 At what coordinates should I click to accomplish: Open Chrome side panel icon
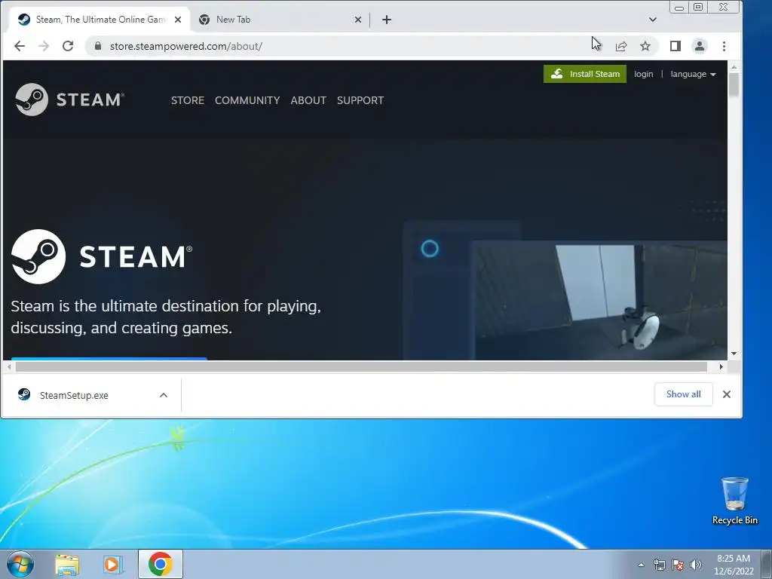coord(675,46)
